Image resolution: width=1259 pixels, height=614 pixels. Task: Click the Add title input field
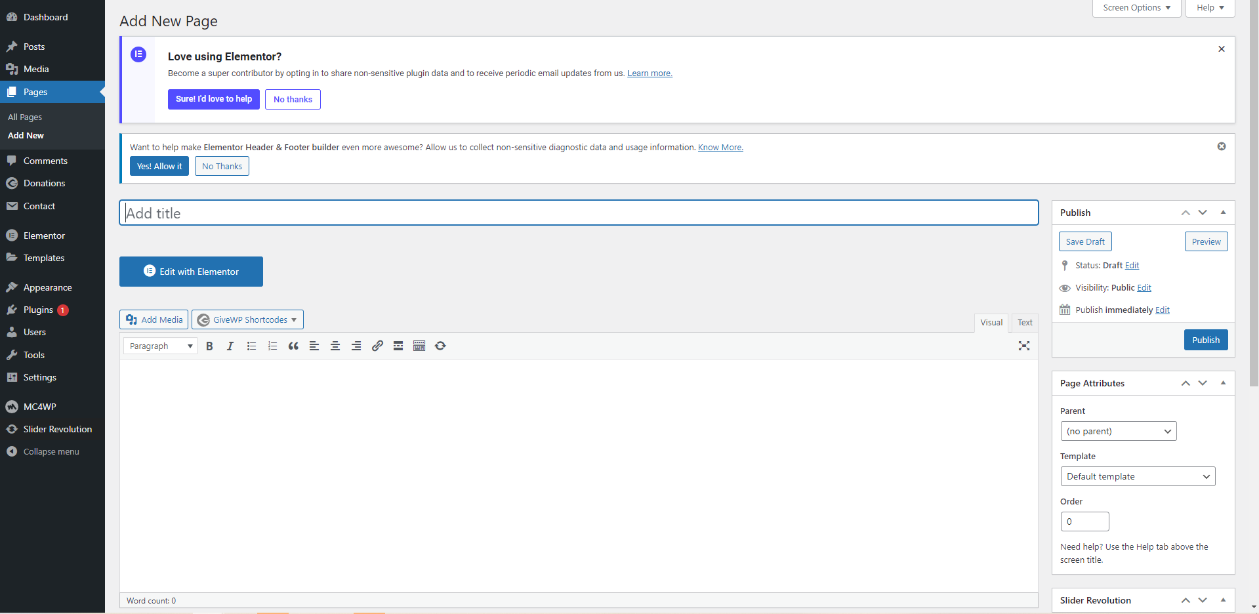point(578,213)
